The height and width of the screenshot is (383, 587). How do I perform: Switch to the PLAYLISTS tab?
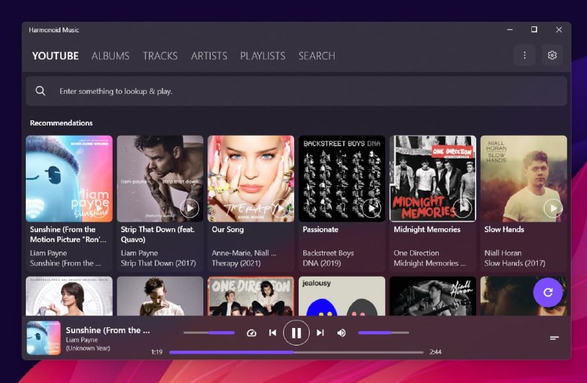coord(263,56)
